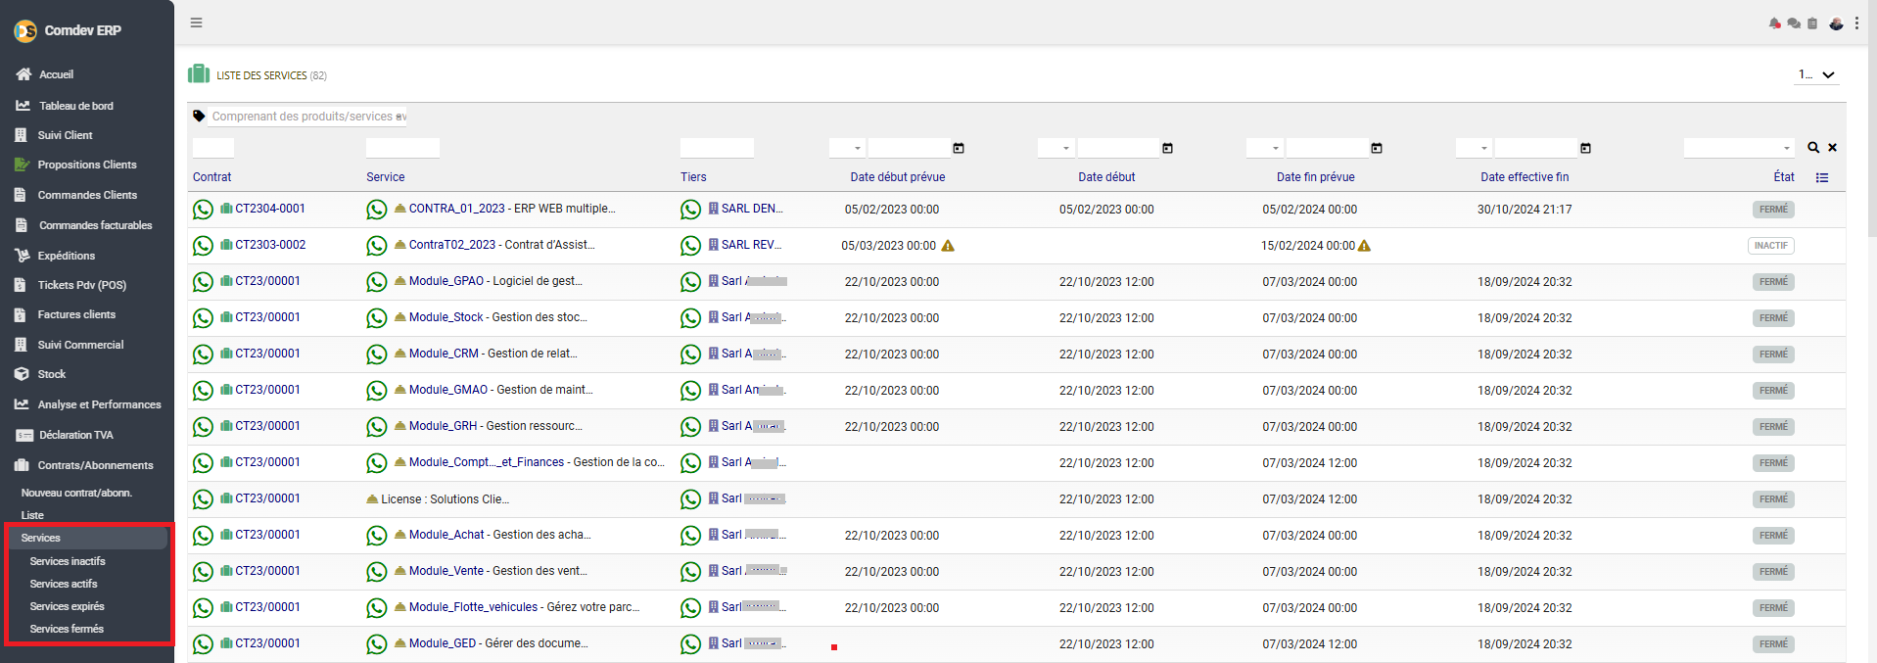Clear filters with the X icon
Image resolution: width=1877 pixels, height=663 pixels.
tap(1832, 148)
